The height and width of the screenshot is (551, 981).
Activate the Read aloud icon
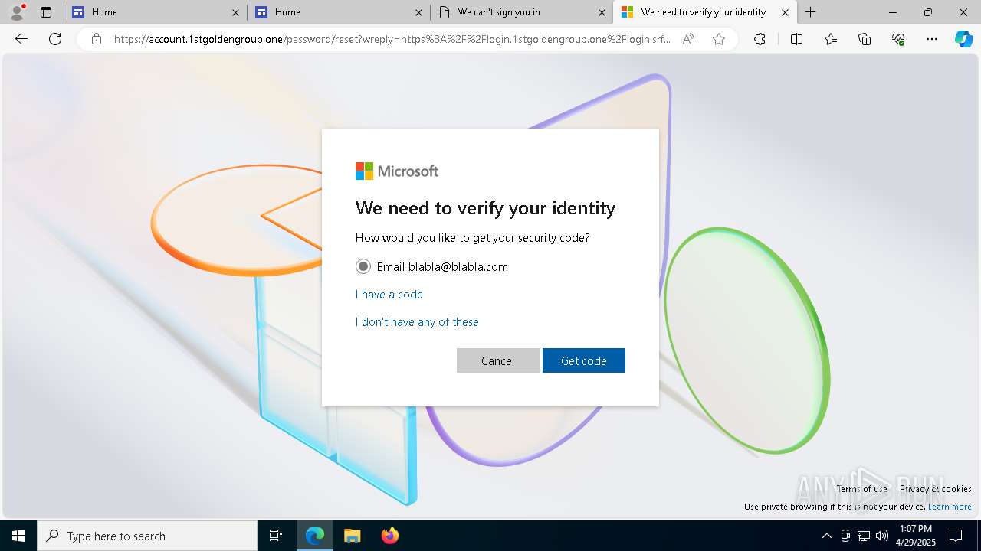click(x=688, y=39)
